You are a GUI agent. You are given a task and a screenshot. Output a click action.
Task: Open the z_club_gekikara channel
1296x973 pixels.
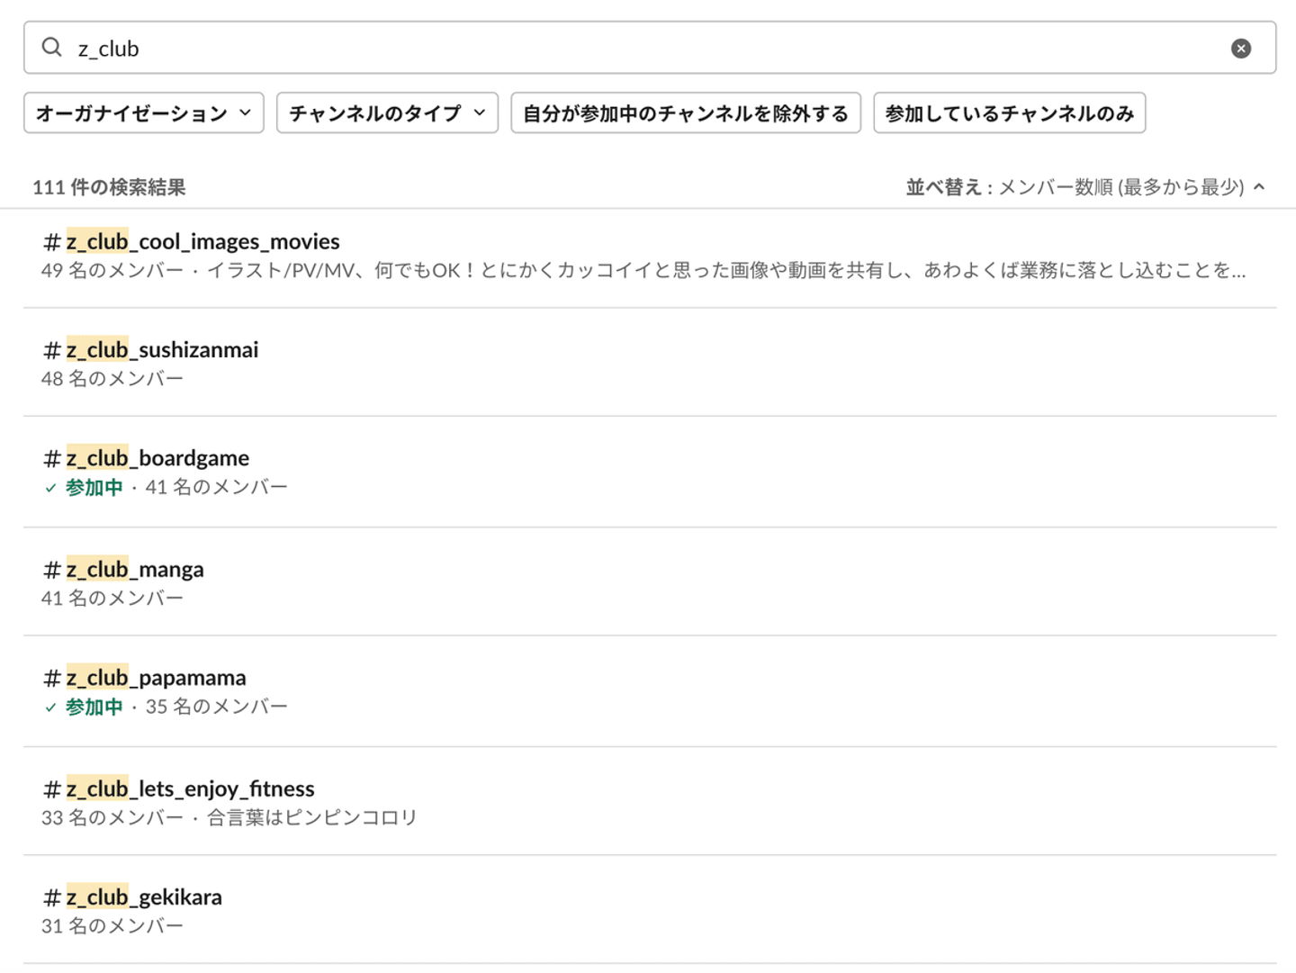click(x=144, y=897)
